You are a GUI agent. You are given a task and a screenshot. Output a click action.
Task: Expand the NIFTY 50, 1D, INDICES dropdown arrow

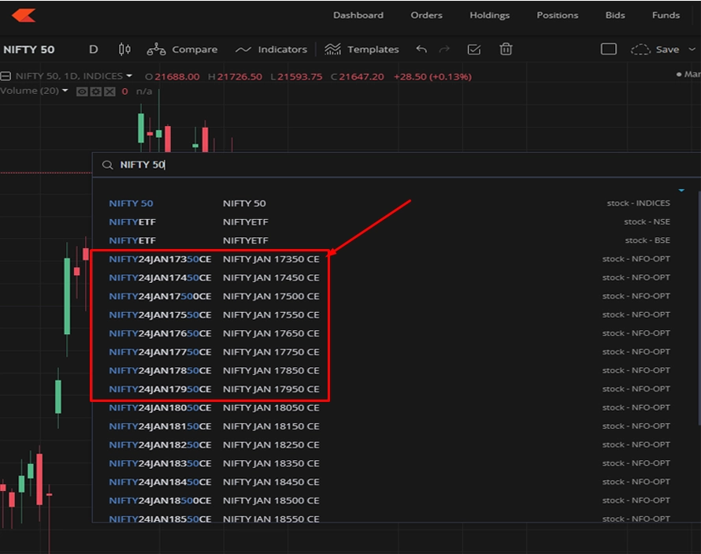pyautogui.click(x=129, y=76)
